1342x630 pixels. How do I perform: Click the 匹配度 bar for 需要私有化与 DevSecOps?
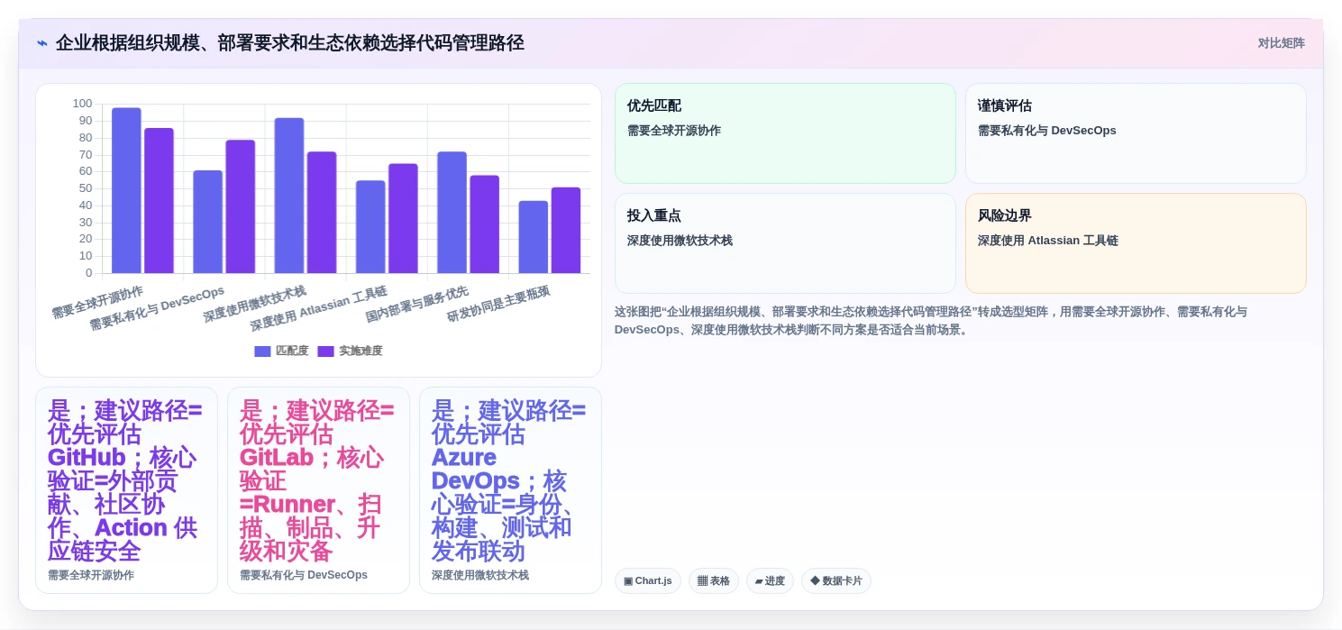[208, 222]
